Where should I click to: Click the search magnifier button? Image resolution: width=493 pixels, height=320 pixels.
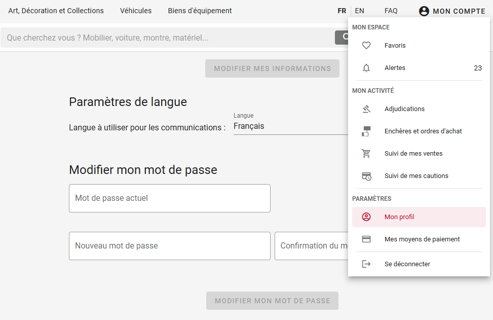tap(342, 38)
